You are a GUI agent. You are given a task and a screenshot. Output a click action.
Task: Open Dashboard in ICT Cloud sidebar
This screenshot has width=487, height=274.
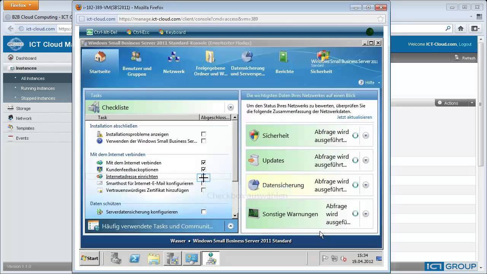pyautogui.click(x=26, y=58)
